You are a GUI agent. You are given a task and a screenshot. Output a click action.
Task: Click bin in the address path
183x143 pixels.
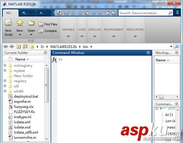(x=86, y=47)
